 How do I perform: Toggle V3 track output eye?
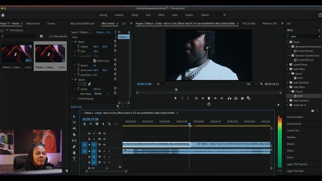pyautogui.click(x=104, y=133)
